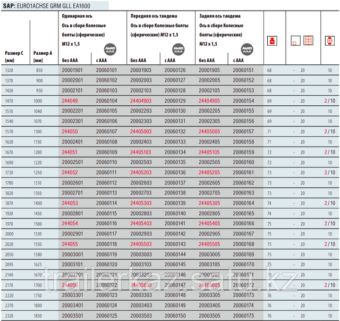Select red part number 24405303

141,203
